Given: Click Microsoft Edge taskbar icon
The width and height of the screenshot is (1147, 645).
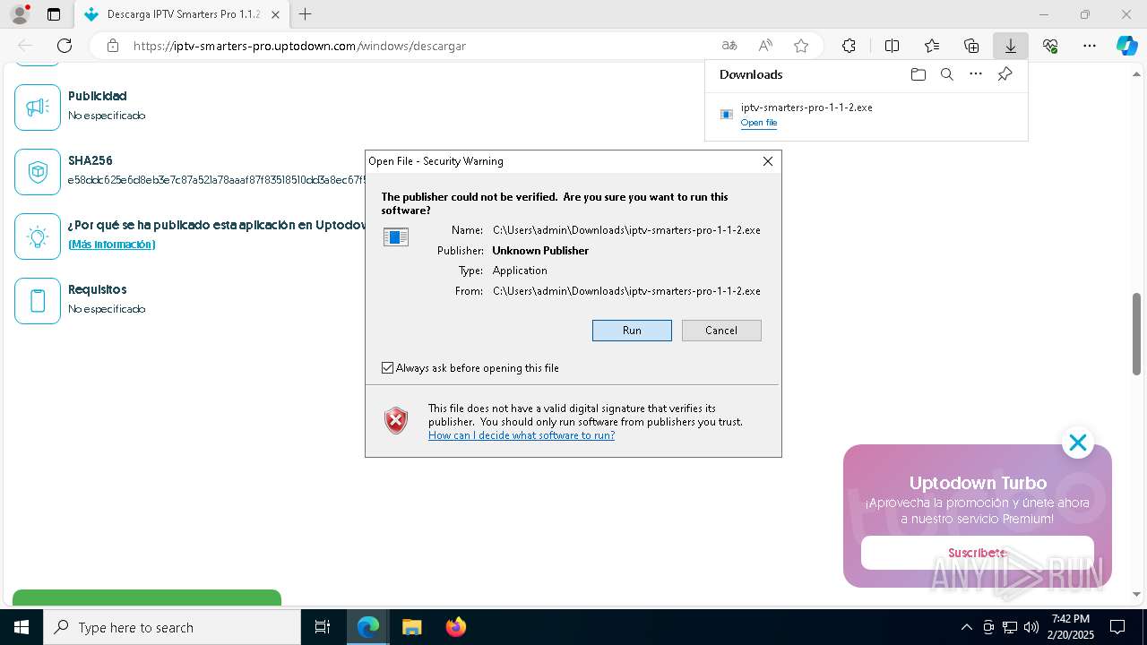Looking at the screenshot, I should click(x=368, y=627).
